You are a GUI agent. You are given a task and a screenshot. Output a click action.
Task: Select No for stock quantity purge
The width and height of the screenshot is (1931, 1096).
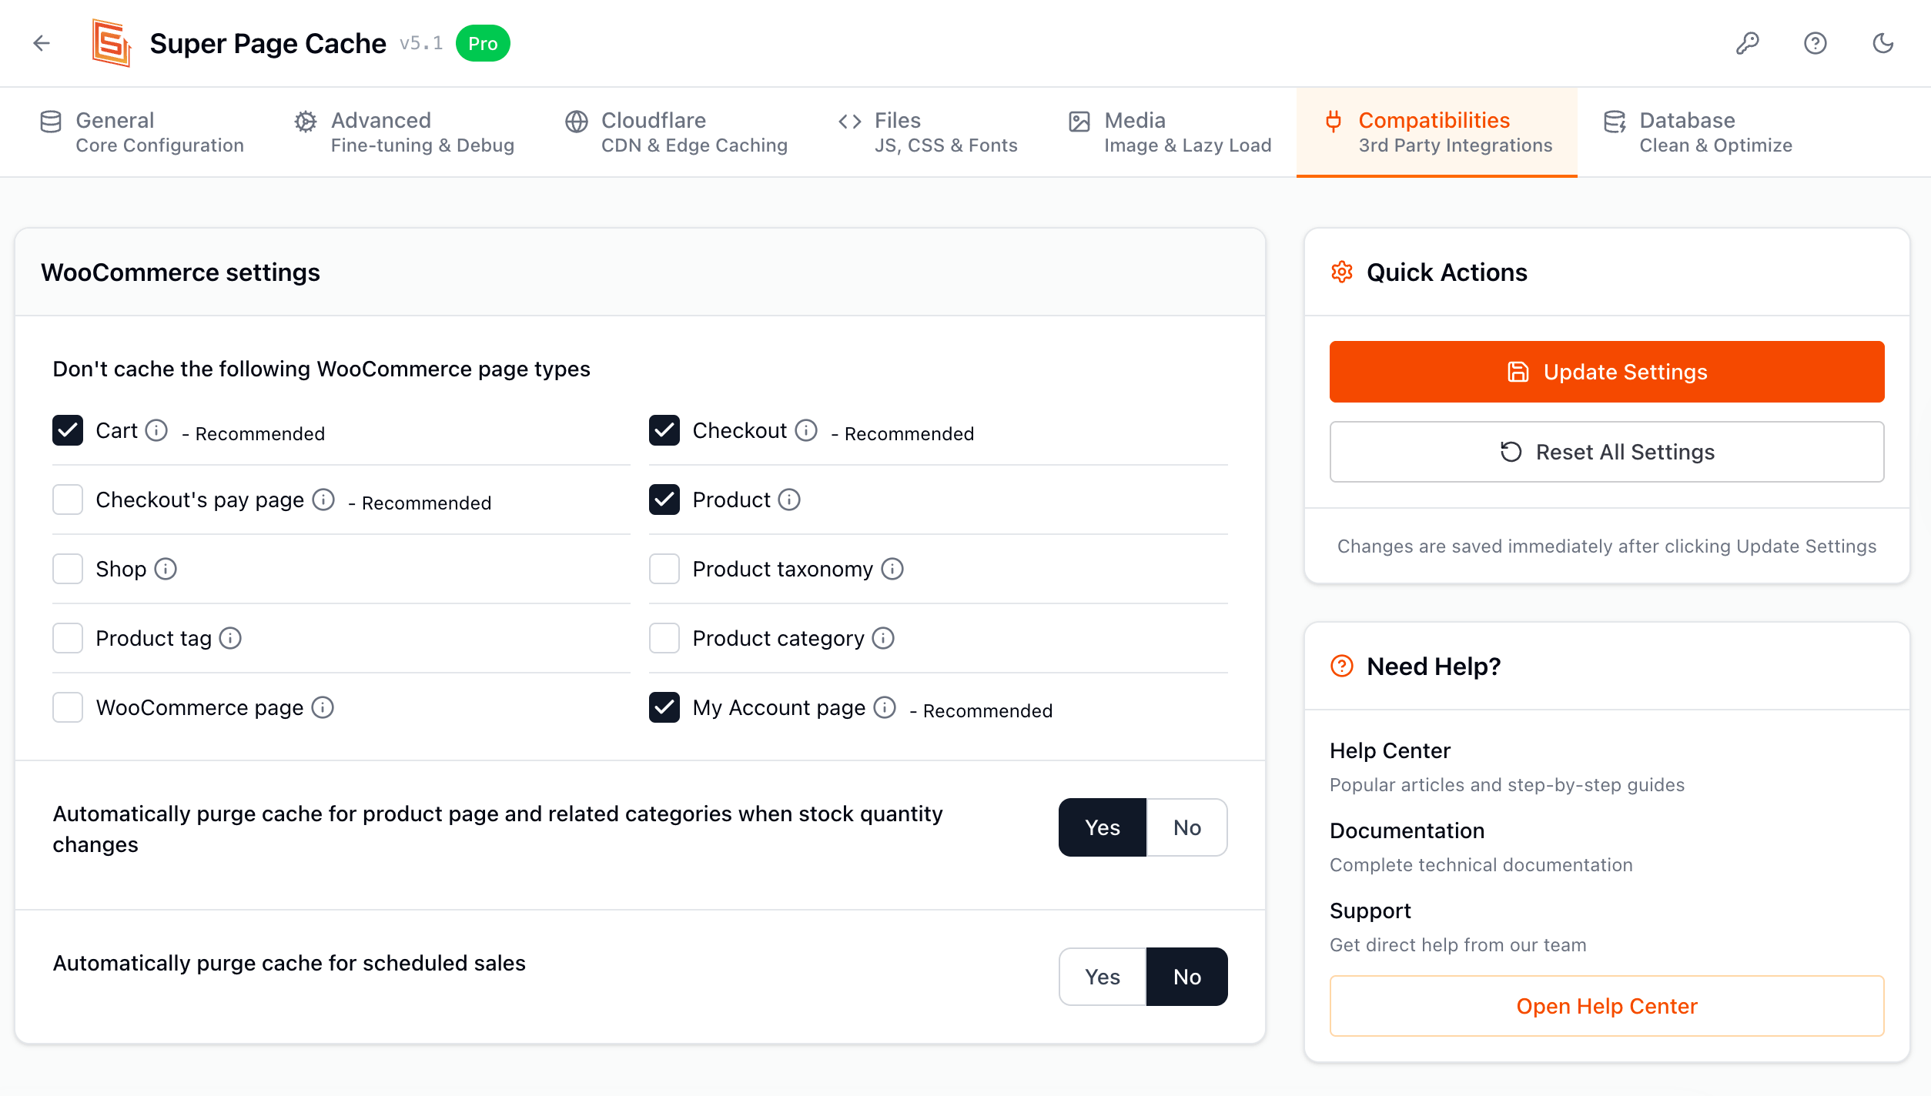pos(1186,827)
